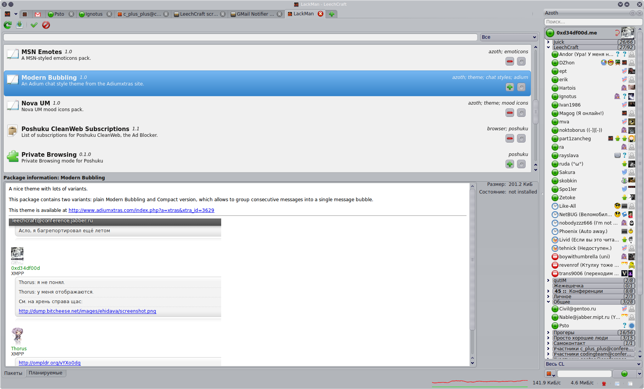Viewport: 644px width, 389px height.
Task: Open the 'Весь CL' dropdown
Action: pos(593,364)
